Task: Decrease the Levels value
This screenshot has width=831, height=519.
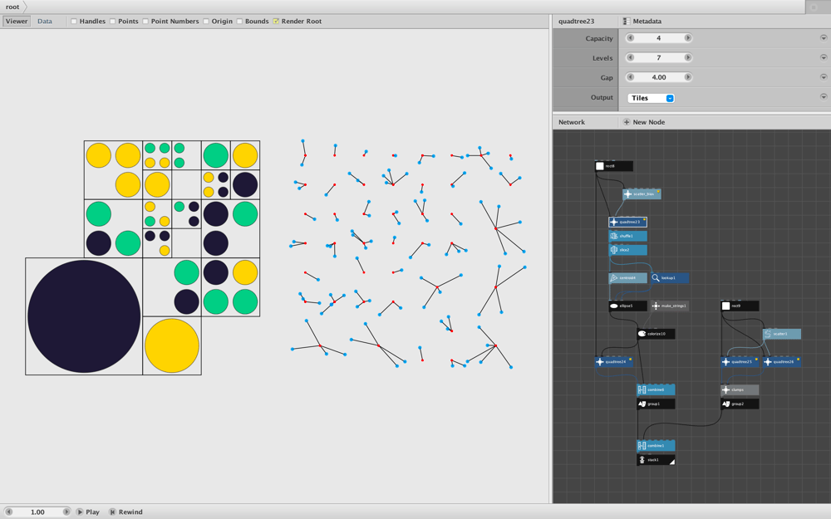Action: [630, 58]
